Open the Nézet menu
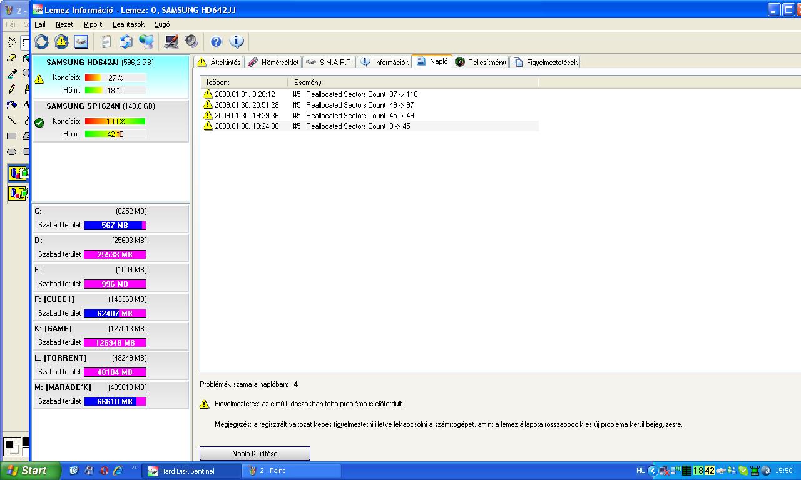801x480 pixels. [64, 24]
